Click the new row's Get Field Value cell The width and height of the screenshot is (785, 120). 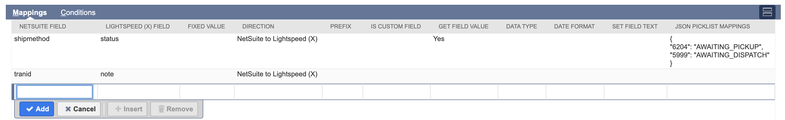pyautogui.click(x=464, y=92)
